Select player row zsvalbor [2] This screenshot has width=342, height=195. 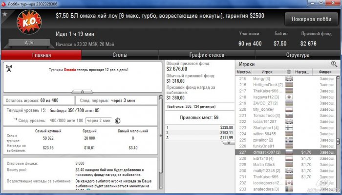point(285,140)
